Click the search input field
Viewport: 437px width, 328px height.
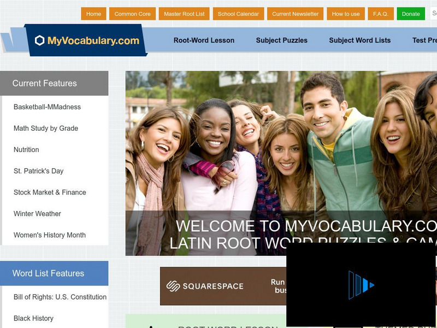[433, 13]
